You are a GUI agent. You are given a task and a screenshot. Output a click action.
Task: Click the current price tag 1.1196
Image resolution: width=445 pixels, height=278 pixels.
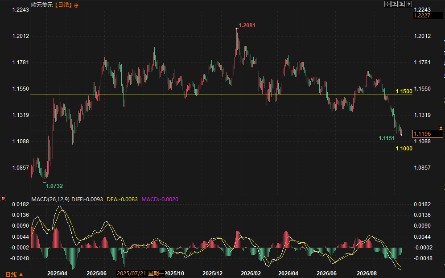click(428, 134)
